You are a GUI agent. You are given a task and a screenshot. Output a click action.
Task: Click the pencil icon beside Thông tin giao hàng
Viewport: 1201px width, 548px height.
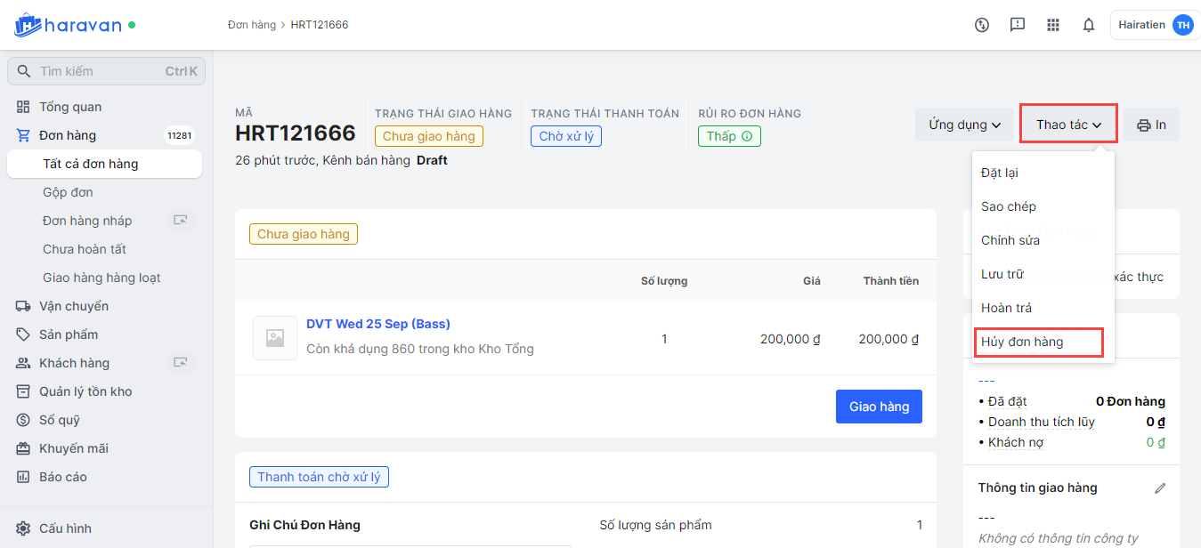click(x=1159, y=488)
